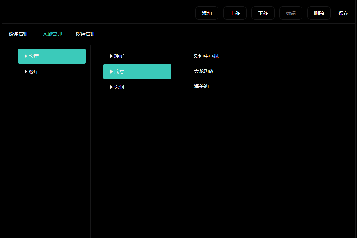
Task: Select the 聆听 scene row
Action: 137,56
